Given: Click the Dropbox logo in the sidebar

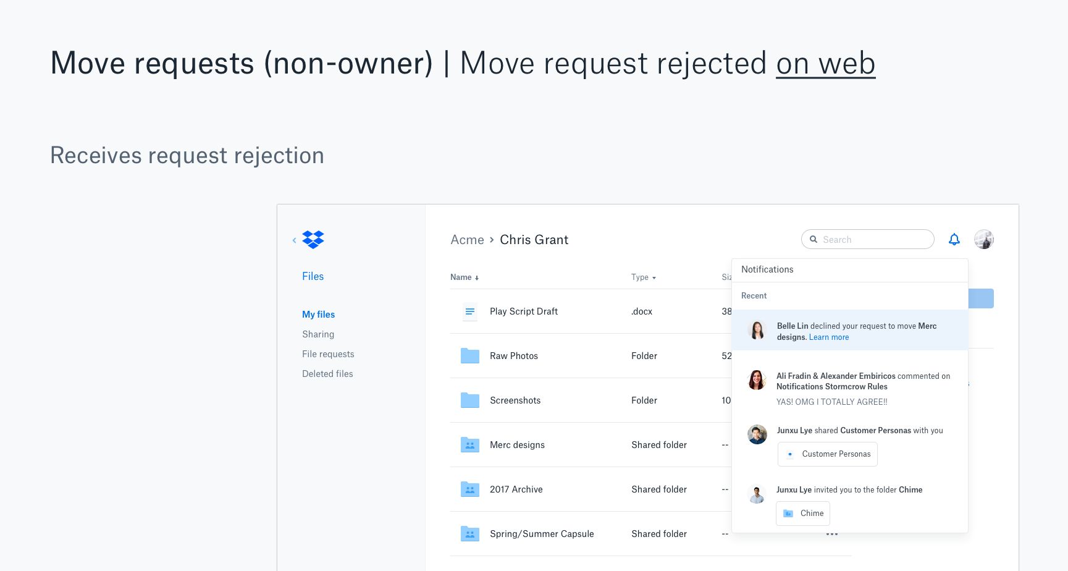Looking at the screenshot, I should pyautogui.click(x=313, y=240).
